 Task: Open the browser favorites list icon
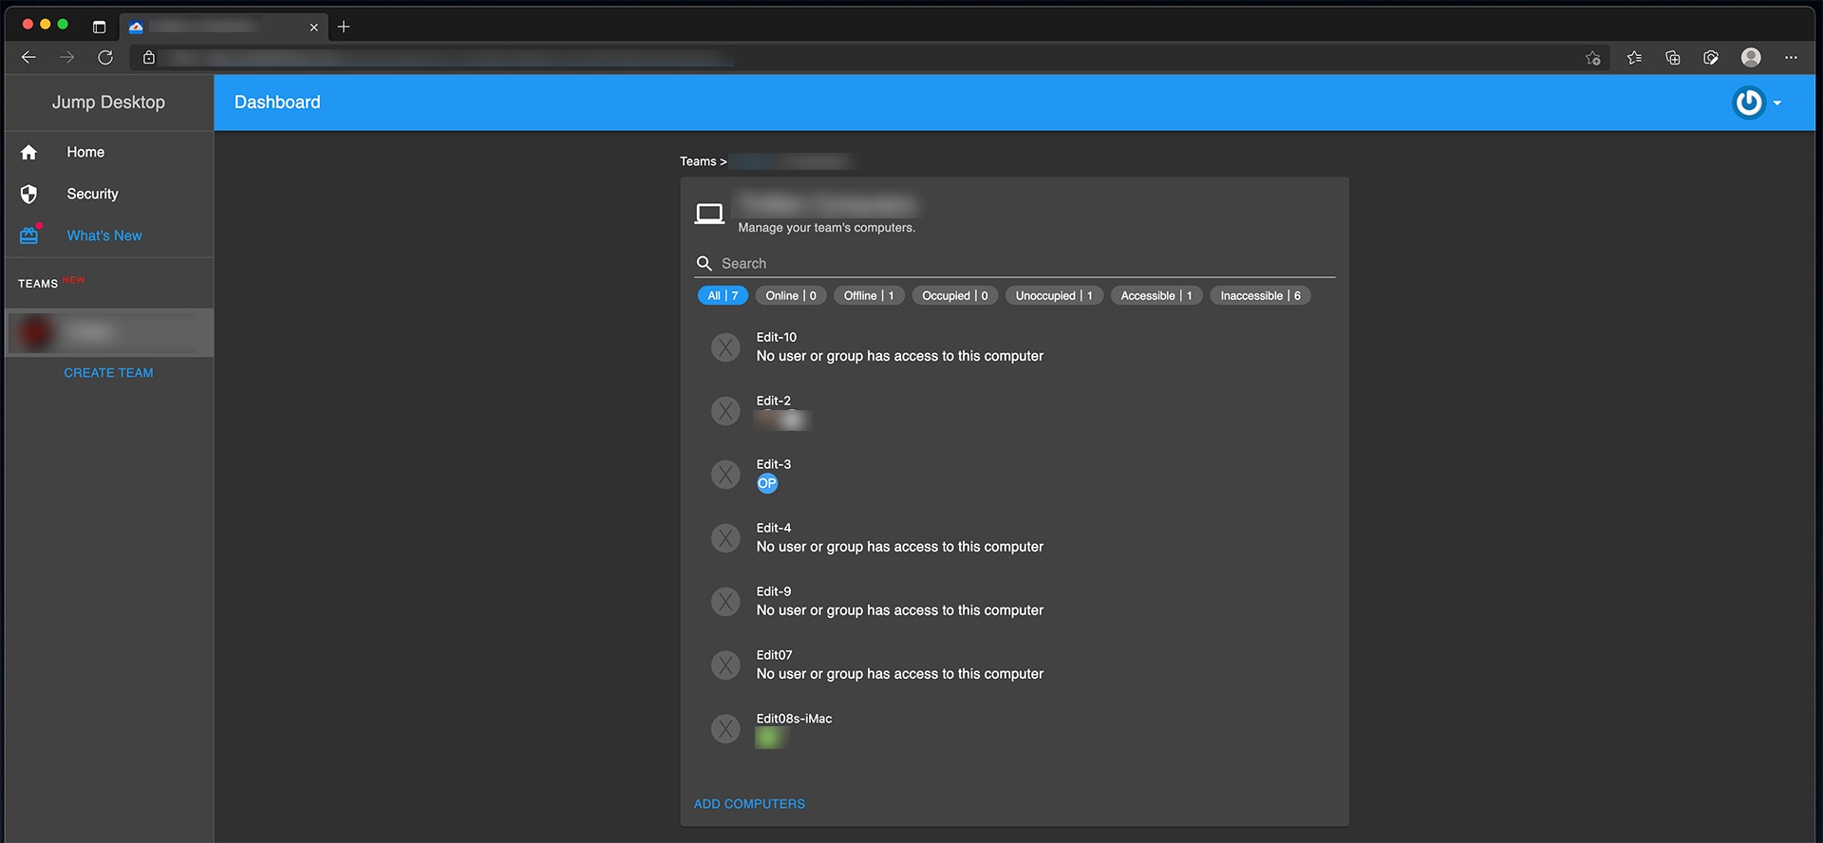pyautogui.click(x=1634, y=58)
